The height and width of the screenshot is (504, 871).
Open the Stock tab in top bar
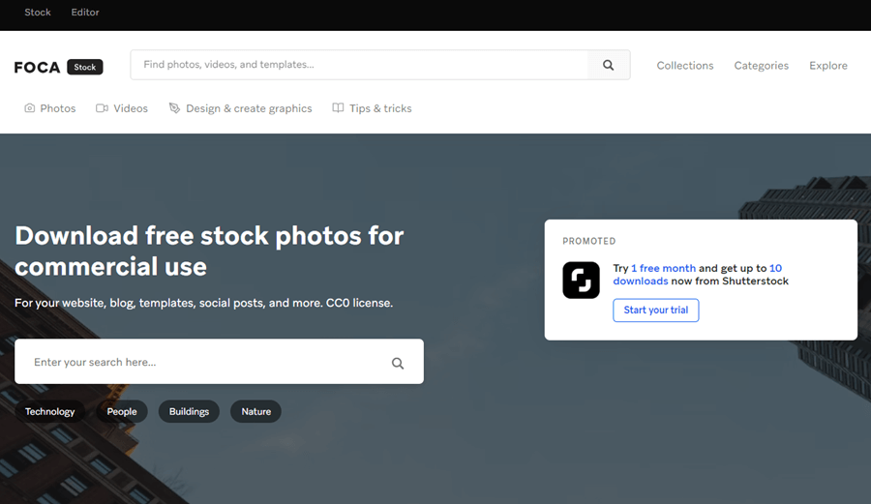pos(38,13)
